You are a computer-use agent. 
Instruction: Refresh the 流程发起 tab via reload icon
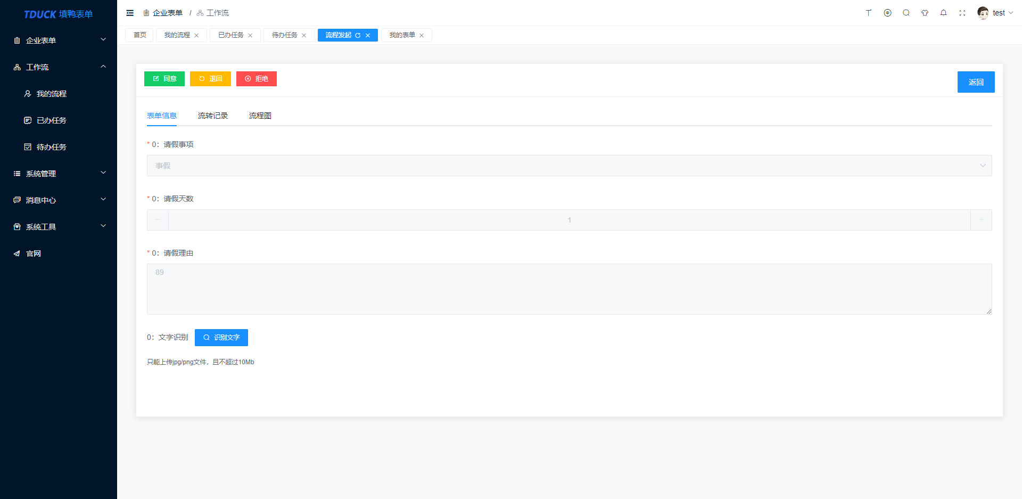pos(358,36)
